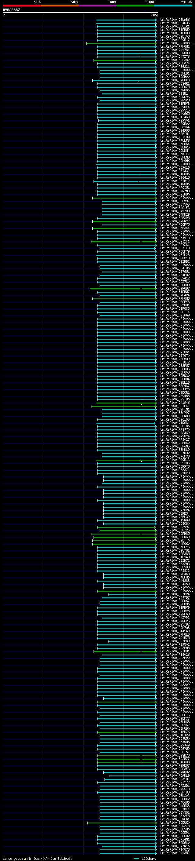Click the alignment bar for UniRef100_C6TH12

(125, 181)
